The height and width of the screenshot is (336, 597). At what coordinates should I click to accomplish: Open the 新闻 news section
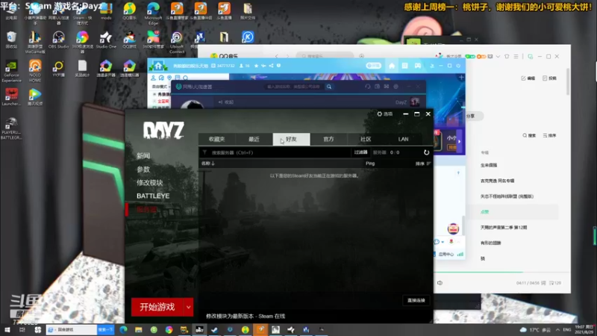pos(143,156)
